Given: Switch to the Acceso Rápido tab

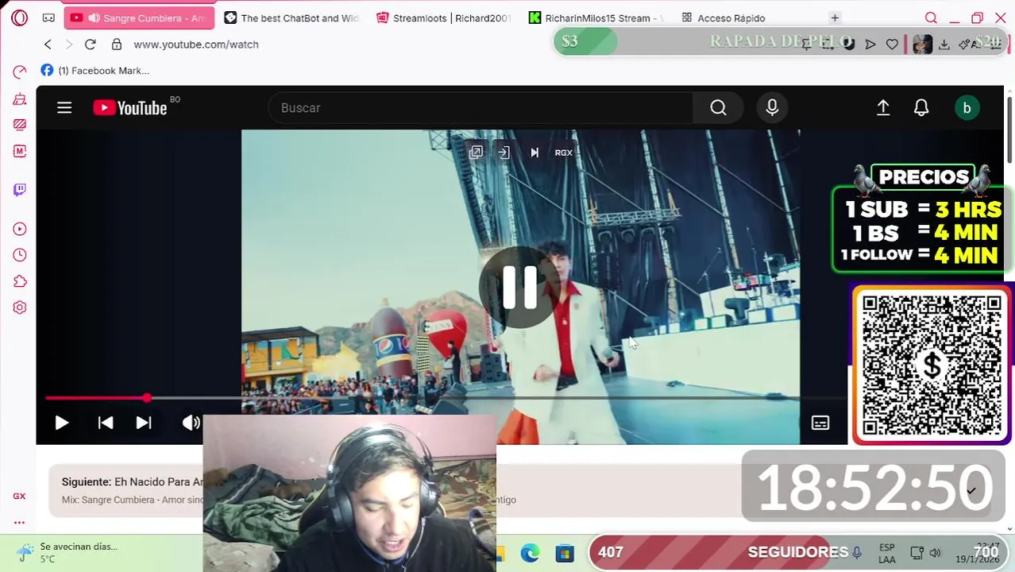Looking at the screenshot, I should [x=723, y=17].
